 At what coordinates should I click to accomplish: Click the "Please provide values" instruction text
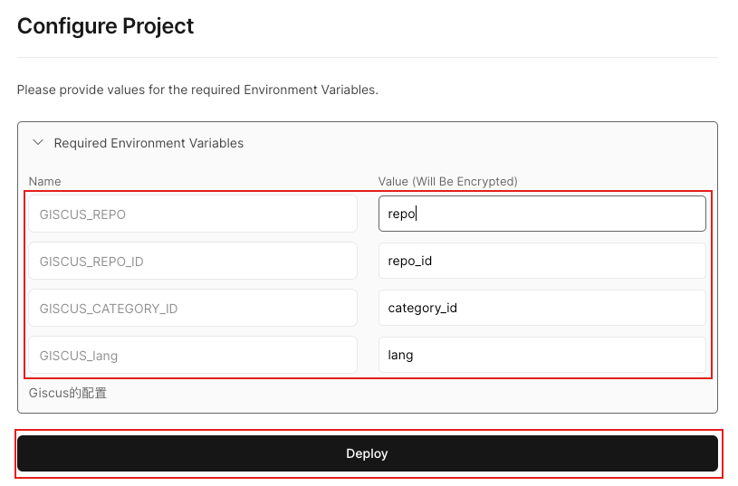point(196,91)
